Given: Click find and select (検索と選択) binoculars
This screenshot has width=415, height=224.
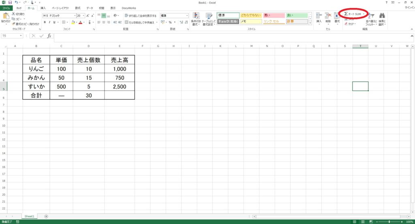Looking at the screenshot, I should tap(382, 16).
